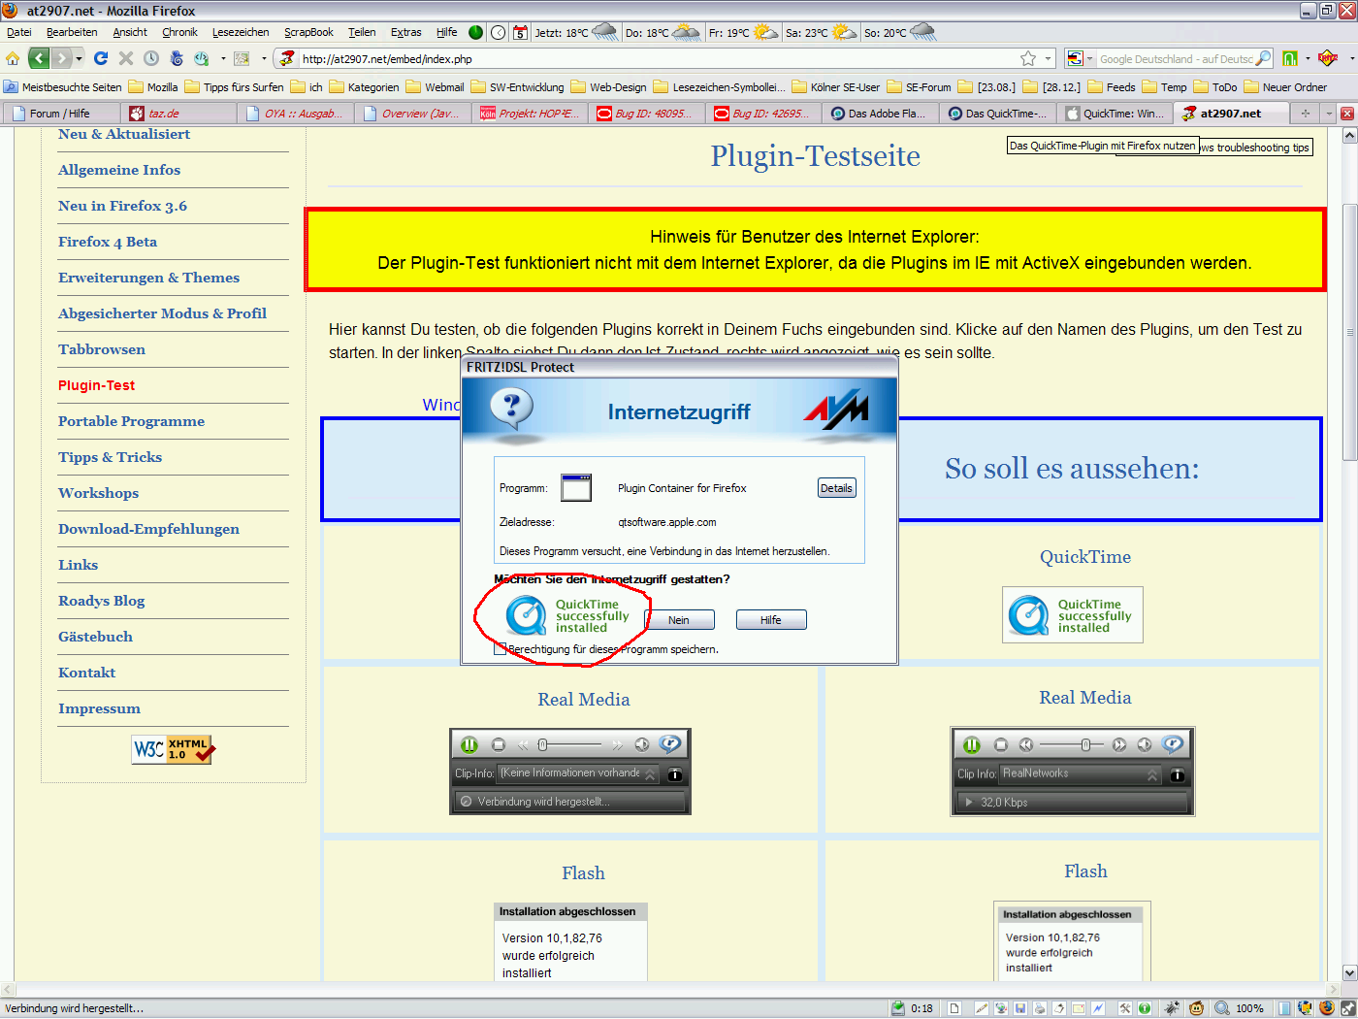Open the Meistbesuchte Seiten bookmark
Image resolution: width=1358 pixels, height=1019 pixels.
click(x=63, y=87)
